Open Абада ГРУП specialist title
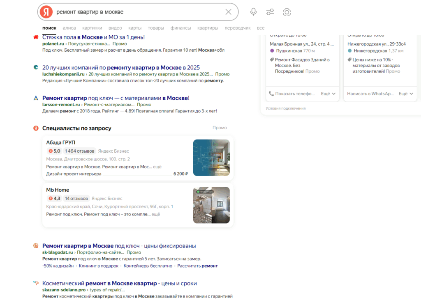 tap(61, 142)
